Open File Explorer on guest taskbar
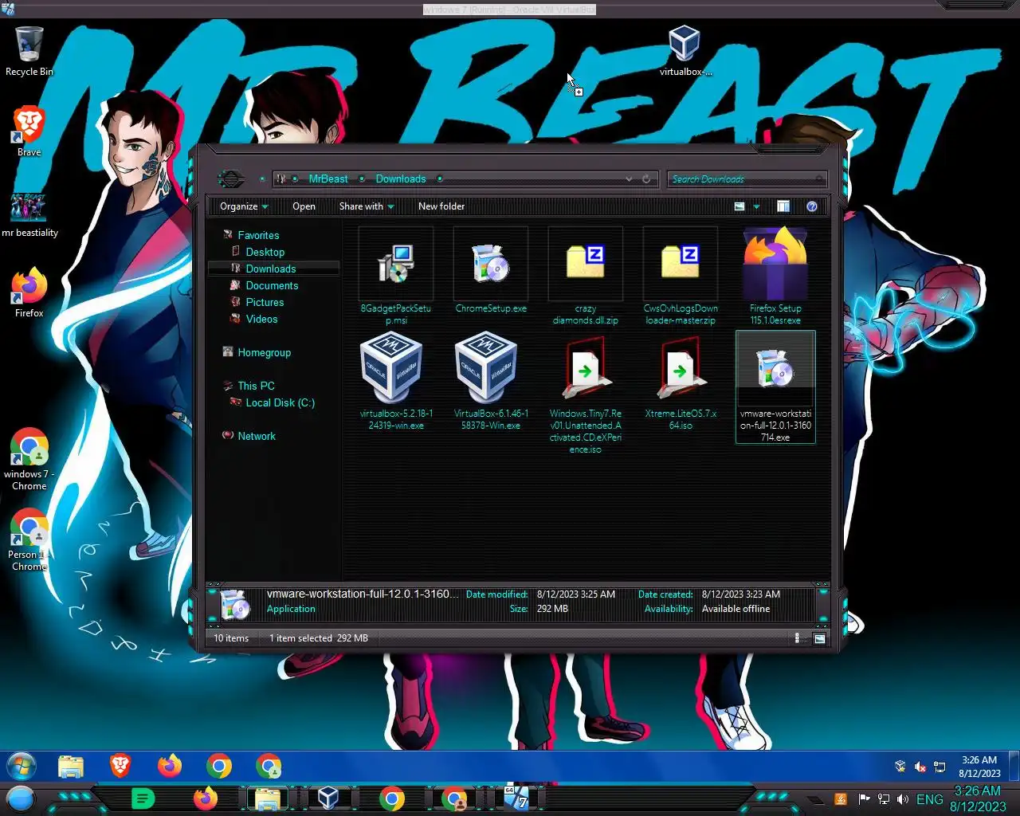The image size is (1020, 816). click(x=71, y=767)
